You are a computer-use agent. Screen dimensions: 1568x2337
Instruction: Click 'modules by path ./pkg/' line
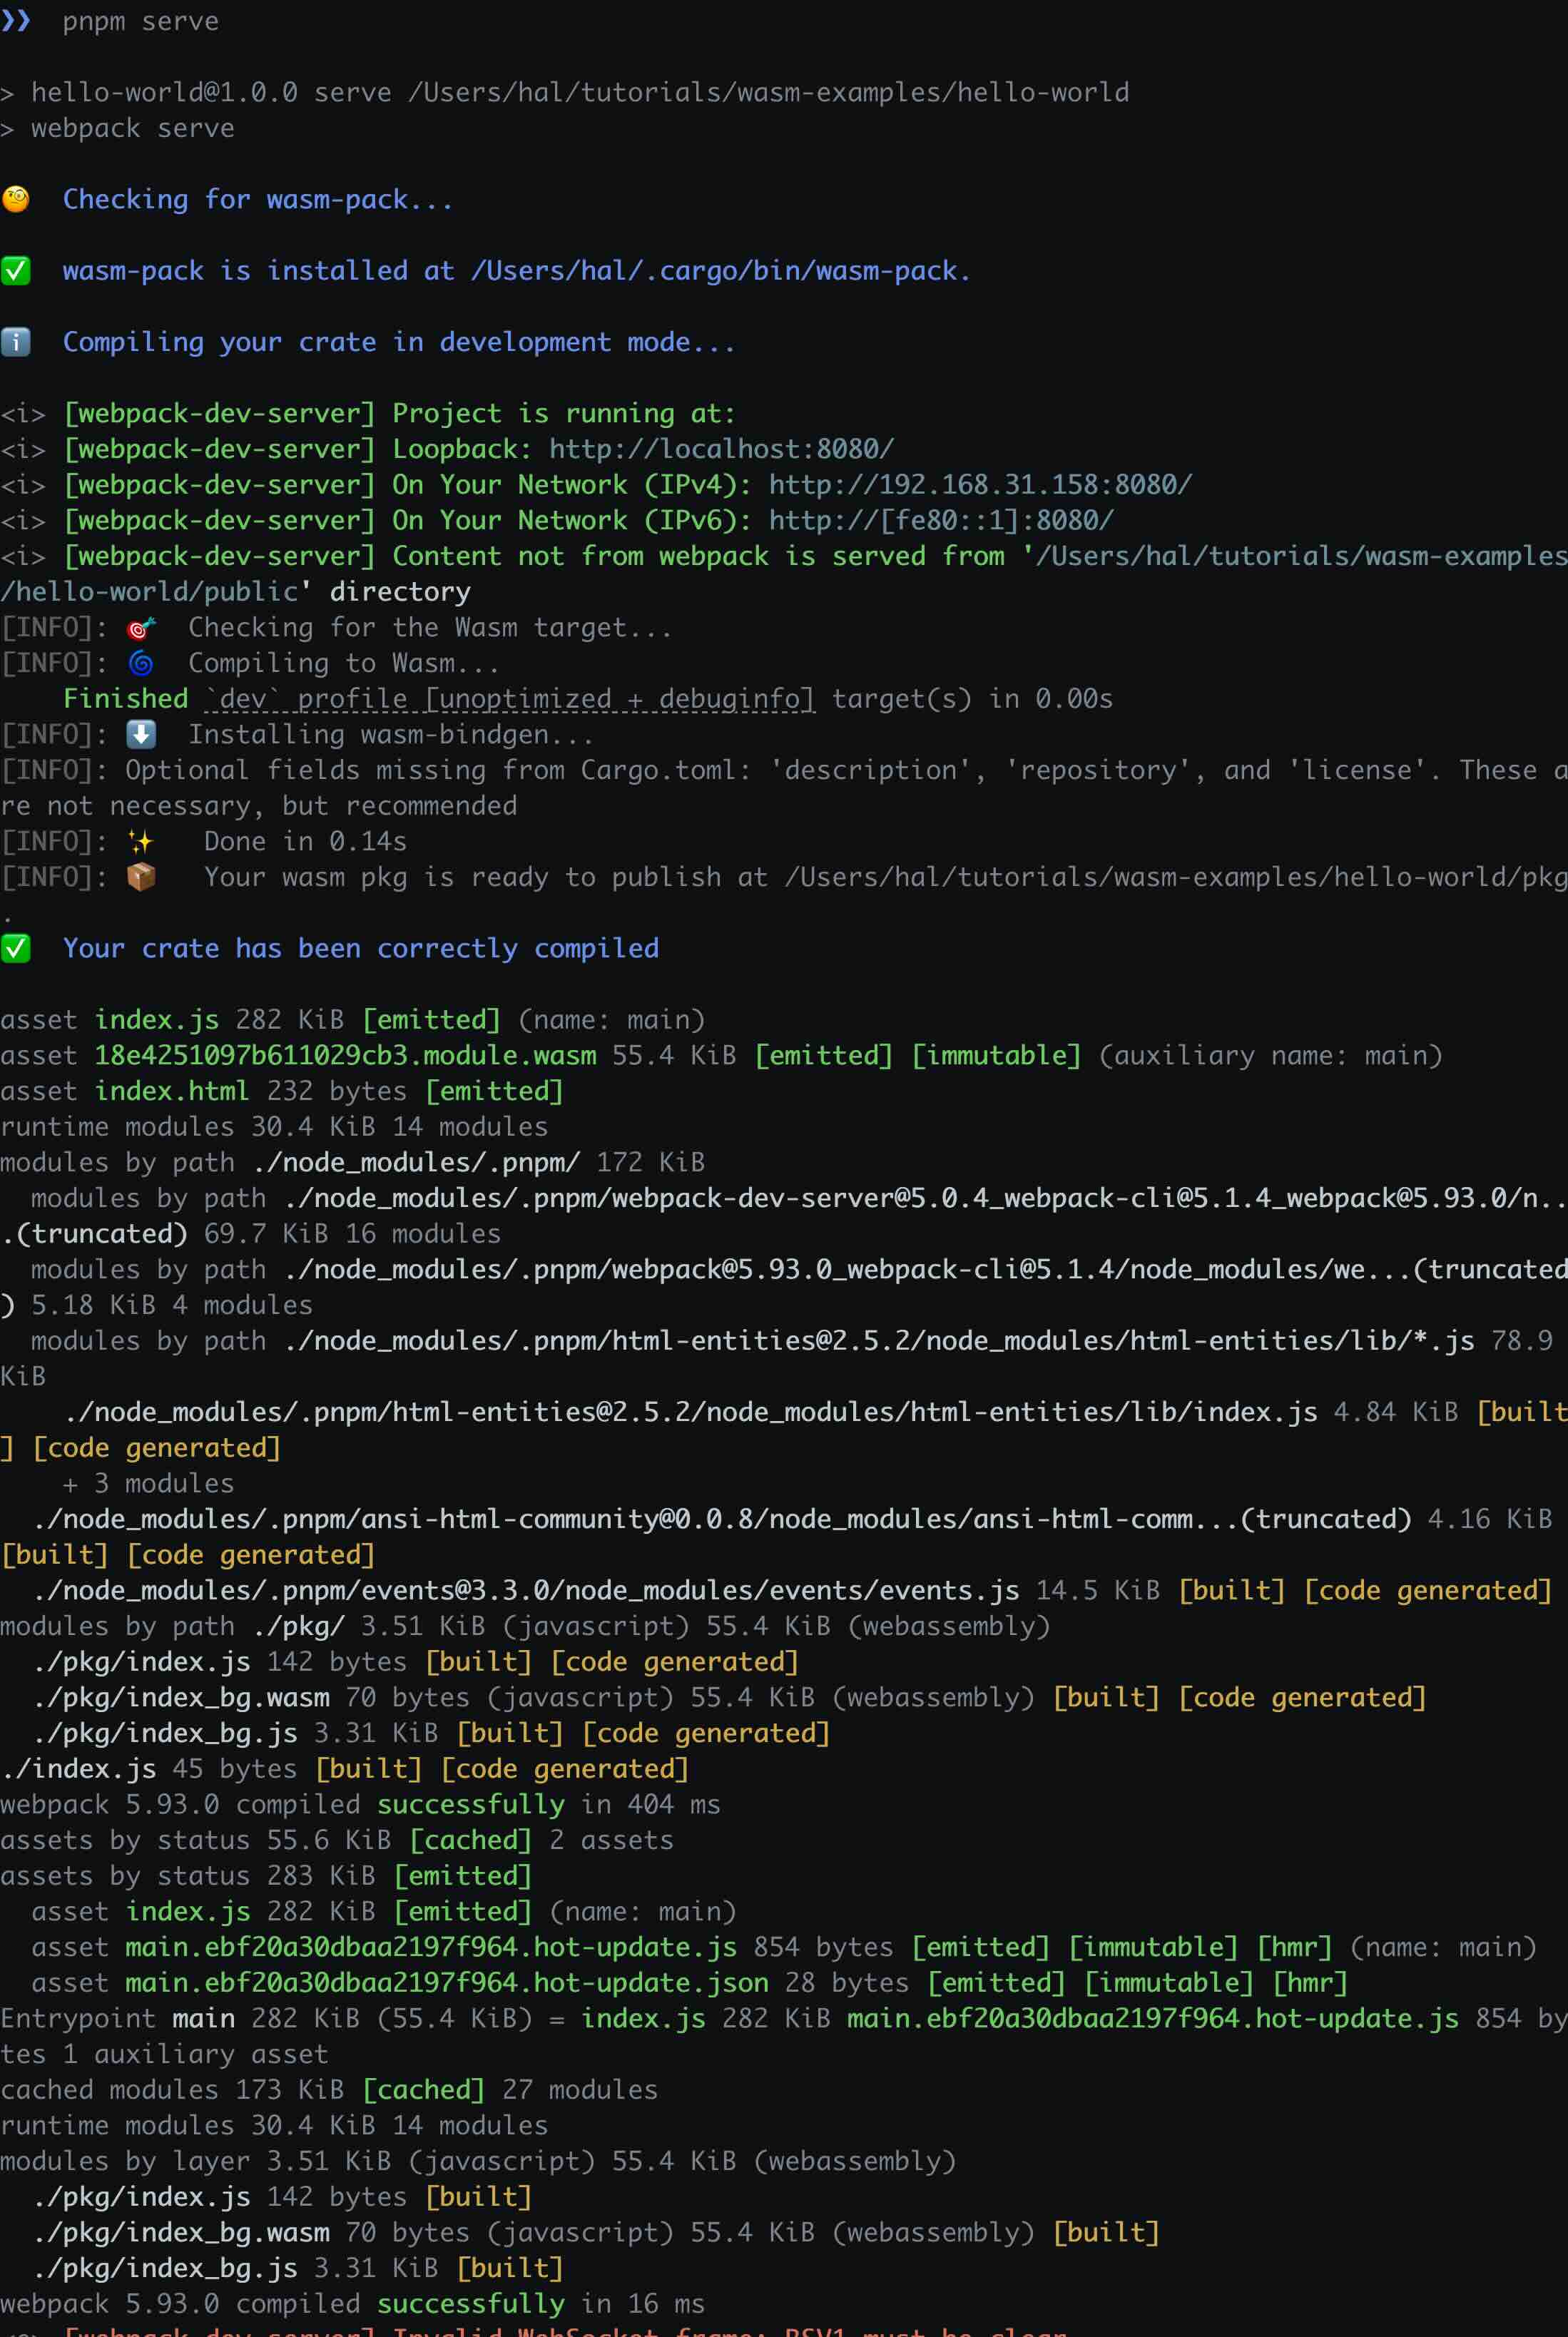[x=525, y=1627]
